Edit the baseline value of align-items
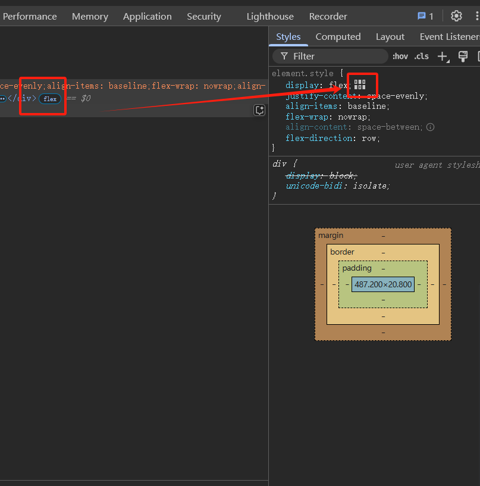The height and width of the screenshot is (486, 480). pos(366,106)
